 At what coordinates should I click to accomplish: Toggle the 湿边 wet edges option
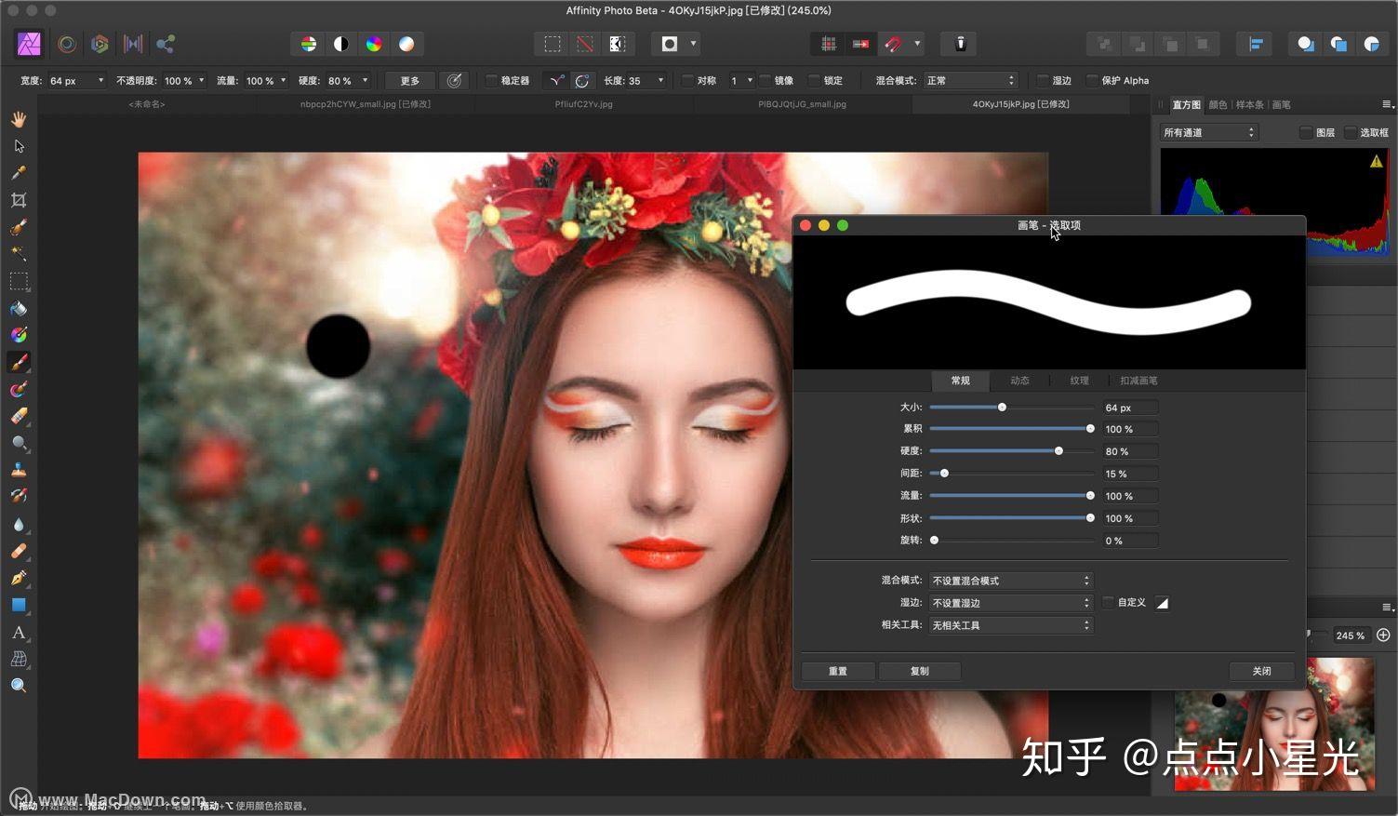1042,80
